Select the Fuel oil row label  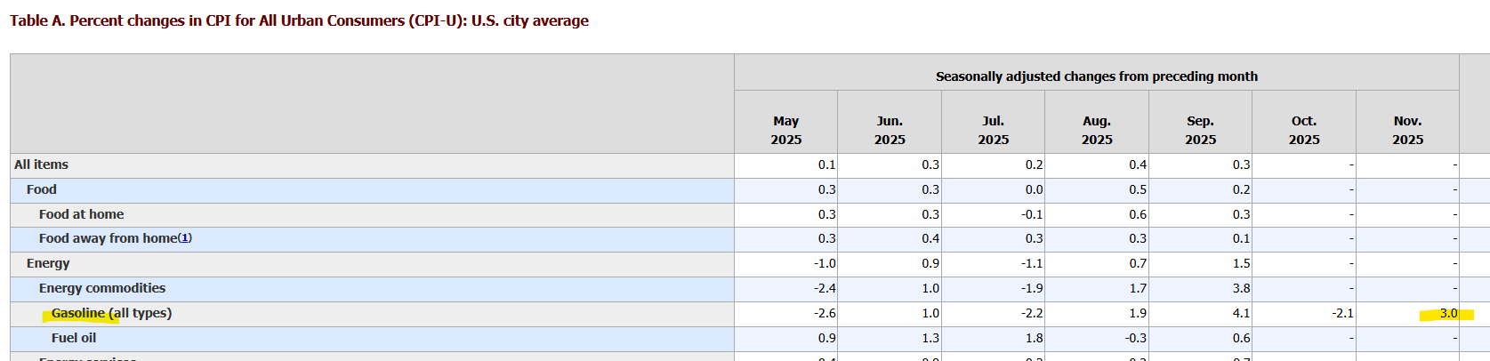pyautogui.click(x=74, y=338)
